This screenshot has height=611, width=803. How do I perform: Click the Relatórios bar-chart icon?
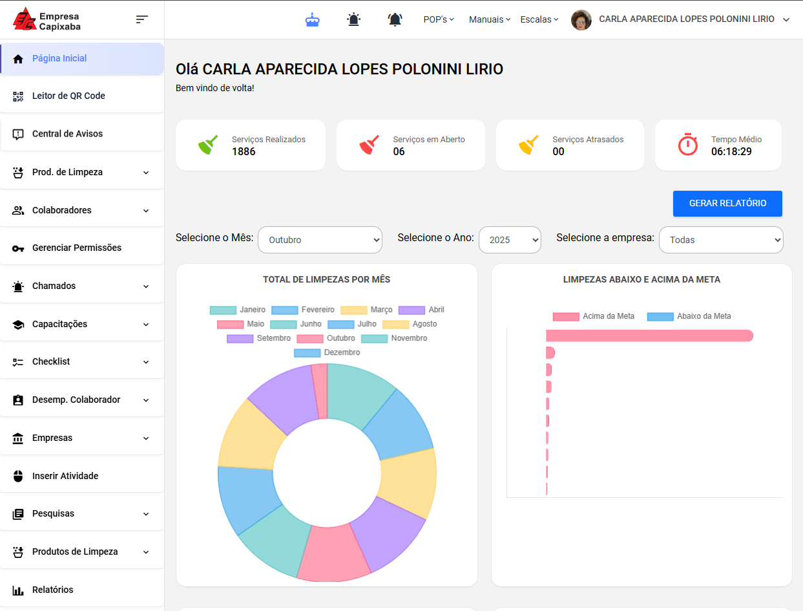(17, 590)
